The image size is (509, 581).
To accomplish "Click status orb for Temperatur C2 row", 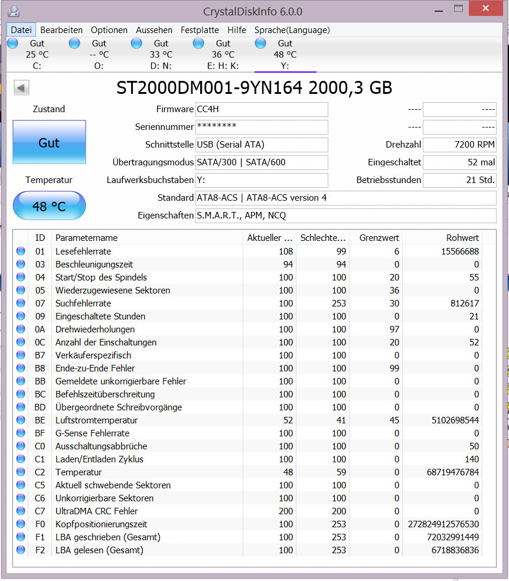I will (21, 472).
